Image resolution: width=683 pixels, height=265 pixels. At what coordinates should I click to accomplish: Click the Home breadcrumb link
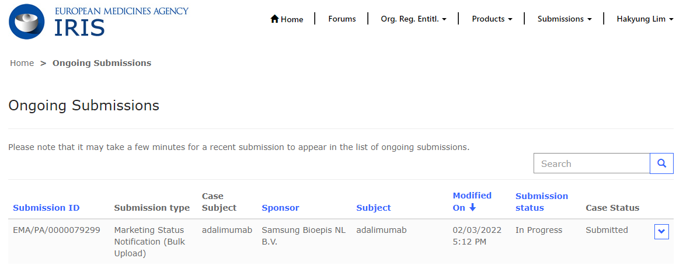[22, 63]
